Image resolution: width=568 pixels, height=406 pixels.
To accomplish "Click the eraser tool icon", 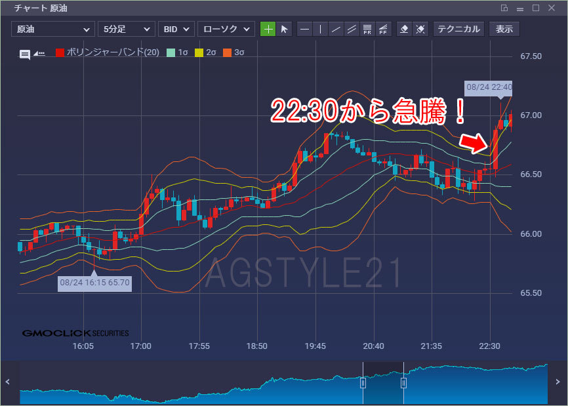I will (404, 29).
